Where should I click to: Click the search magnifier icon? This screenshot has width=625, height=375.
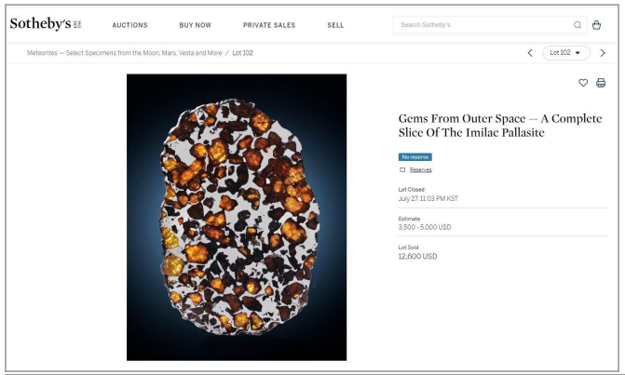(x=577, y=25)
